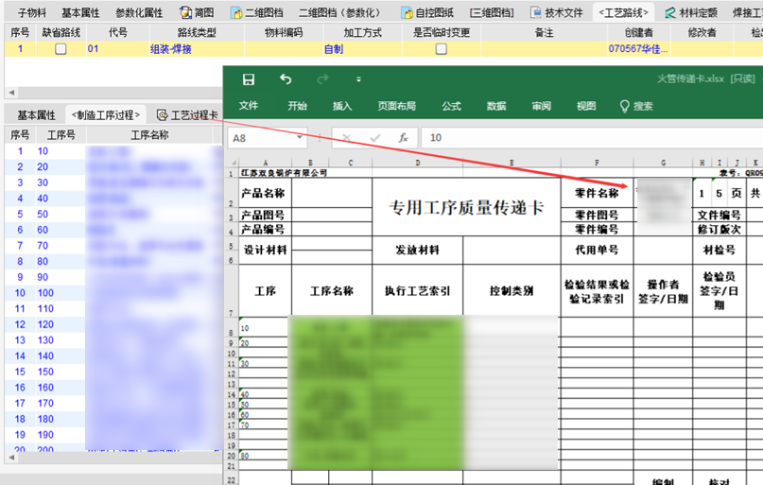Click the 路线类型 column header
Viewport: 763px width, 485px height.
(197, 32)
